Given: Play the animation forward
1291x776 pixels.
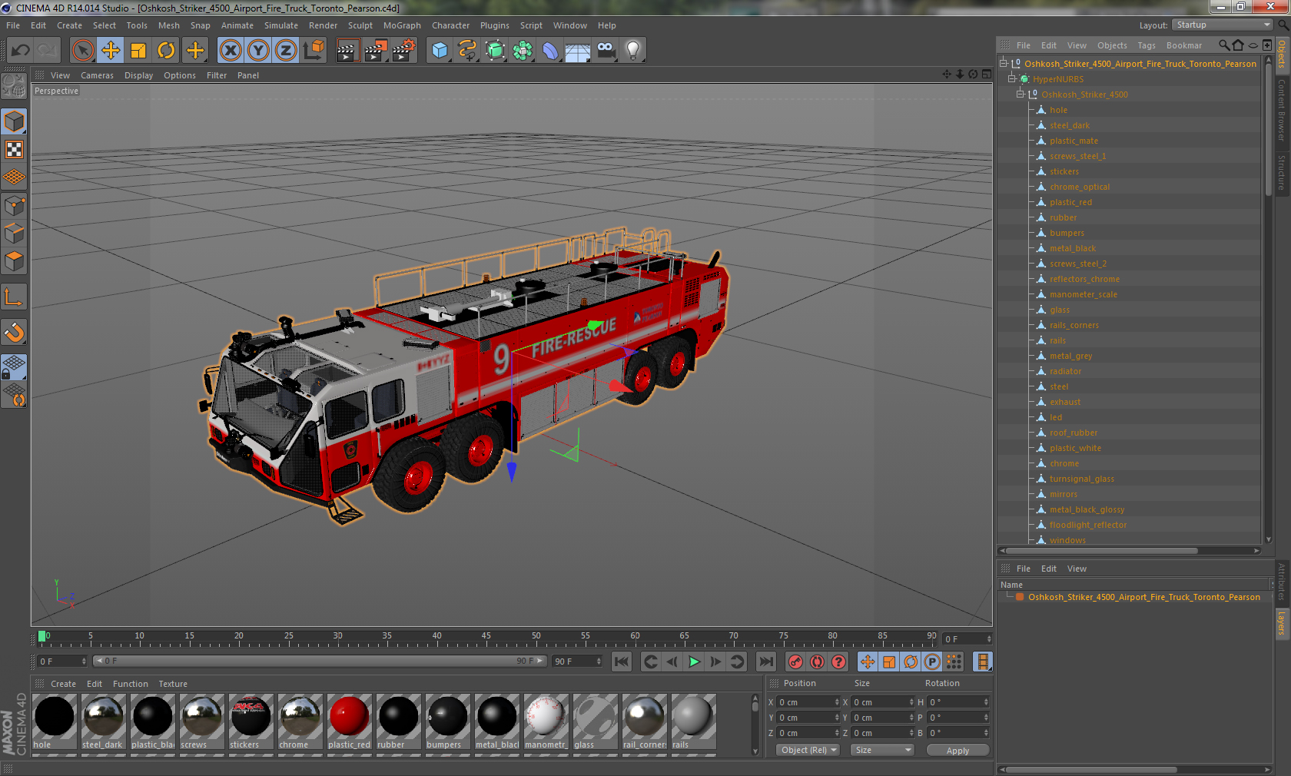Looking at the screenshot, I should (694, 662).
